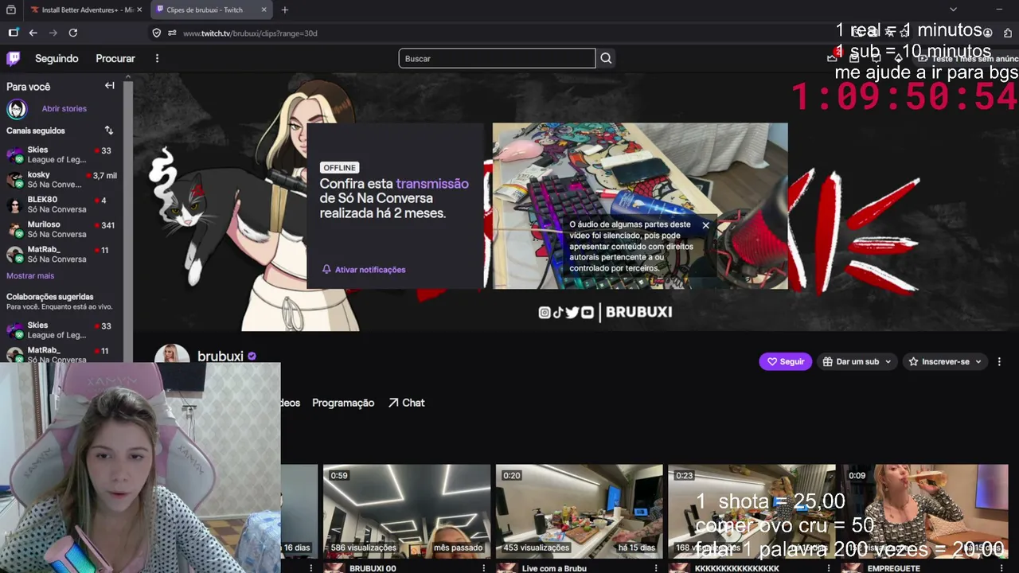
Task: Play the 0:23 clip thumbnail
Action: [x=752, y=511]
